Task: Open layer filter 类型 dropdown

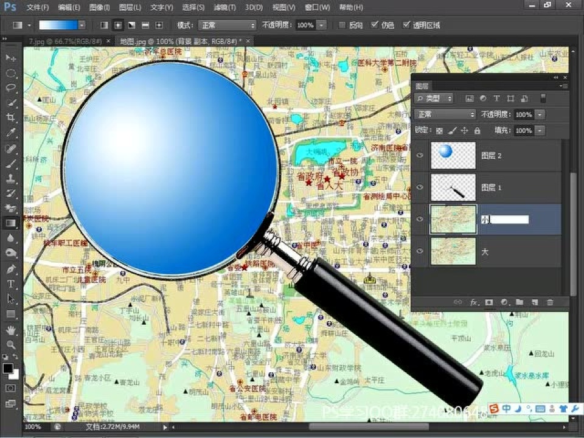Action: point(434,99)
